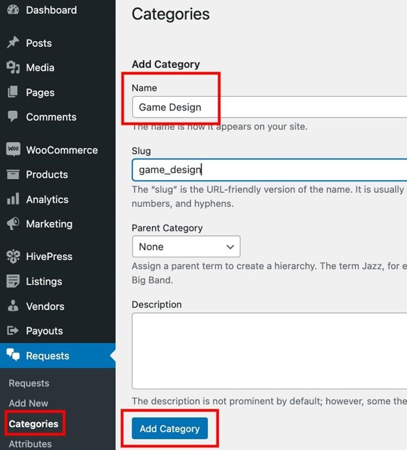
Task: Click the Categories page heading
Action: (x=170, y=14)
